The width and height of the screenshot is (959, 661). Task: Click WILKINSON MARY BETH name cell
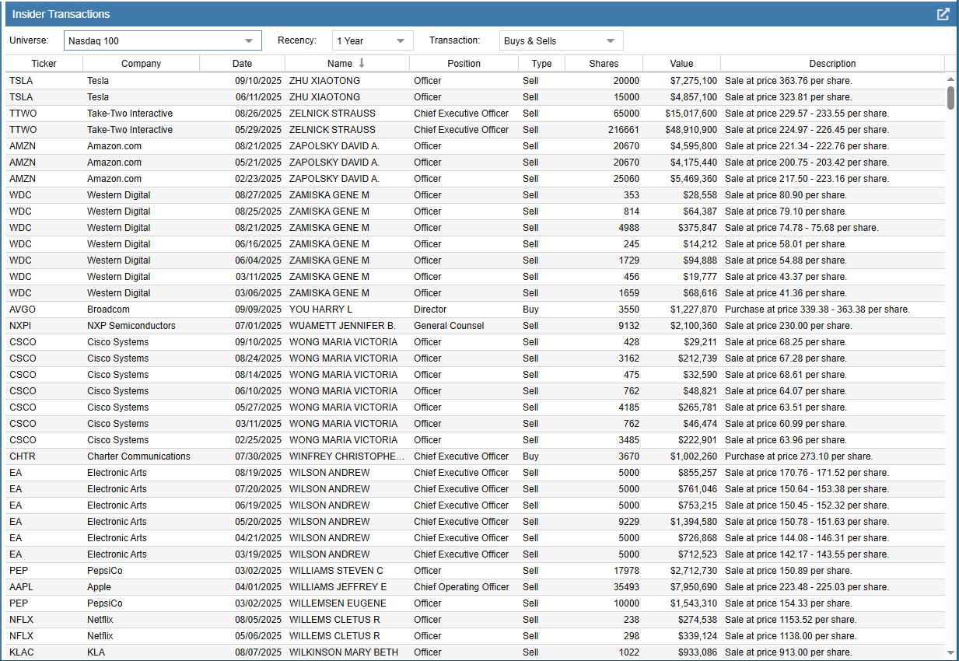(x=344, y=652)
